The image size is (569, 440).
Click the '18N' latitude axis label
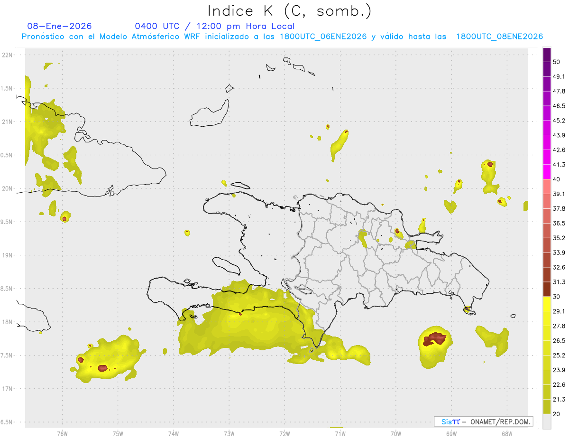pos(7,322)
